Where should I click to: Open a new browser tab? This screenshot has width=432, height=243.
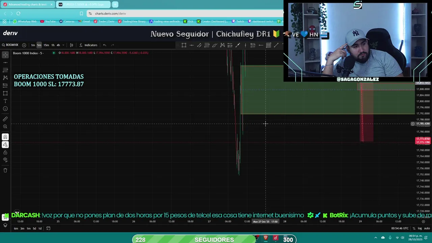[115, 4]
